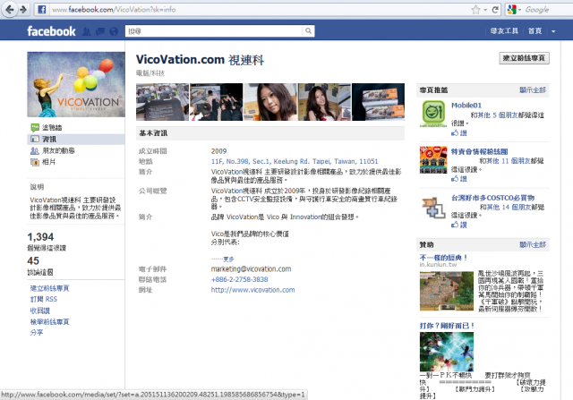Expand description with the 更多 link
573x400 pixels.
point(228,259)
